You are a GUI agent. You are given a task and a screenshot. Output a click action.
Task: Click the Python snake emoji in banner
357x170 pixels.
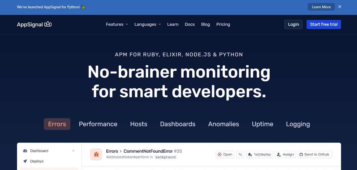pos(83,7)
